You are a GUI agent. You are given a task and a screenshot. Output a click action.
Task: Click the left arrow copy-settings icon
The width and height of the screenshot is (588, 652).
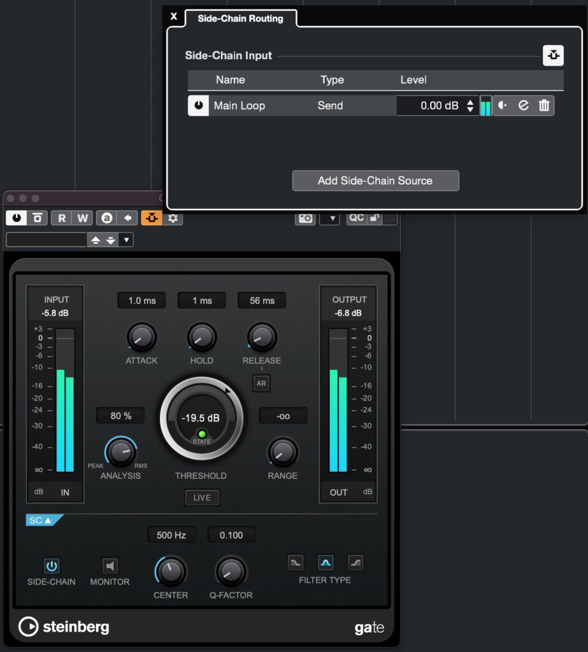pos(128,218)
